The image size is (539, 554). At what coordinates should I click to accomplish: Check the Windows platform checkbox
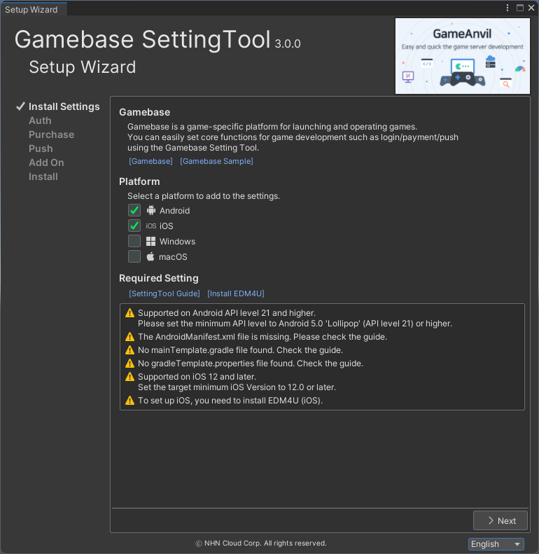coord(134,241)
